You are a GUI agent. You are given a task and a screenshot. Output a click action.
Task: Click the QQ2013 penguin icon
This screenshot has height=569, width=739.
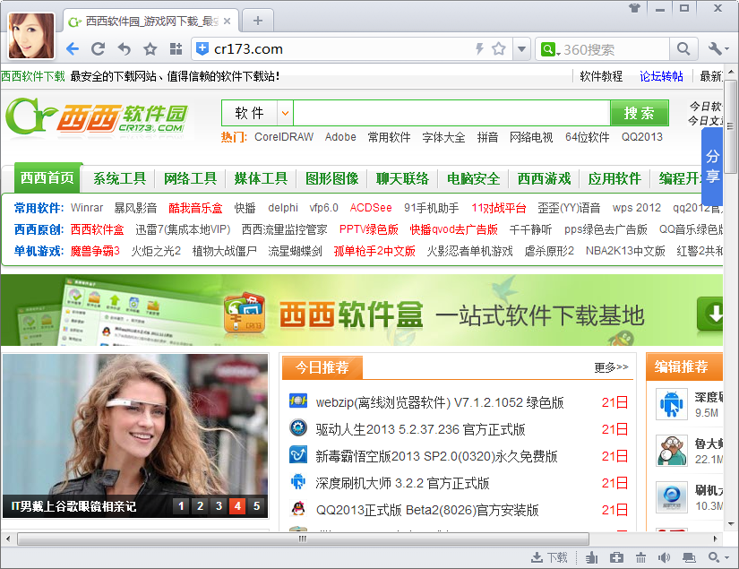(x=298, y=508)
